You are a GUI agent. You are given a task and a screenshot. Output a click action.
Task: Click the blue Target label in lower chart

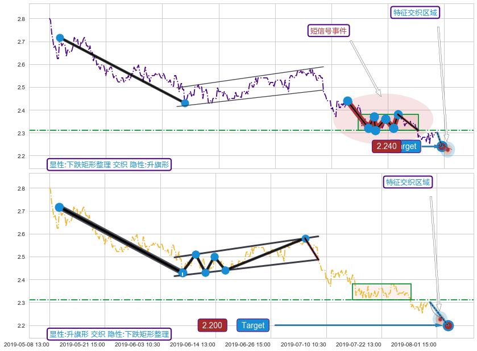pyautogui.click(x=252, y=325)
